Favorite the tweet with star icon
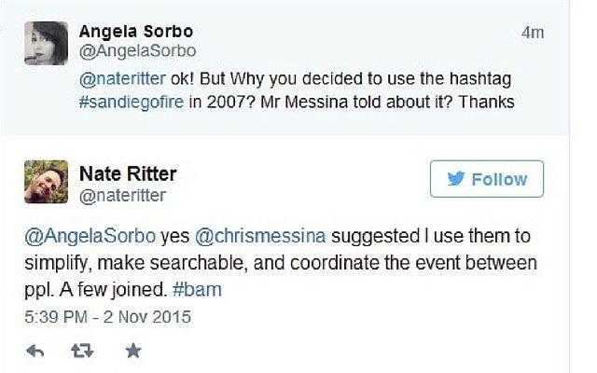The height and width of the screenshot is (373, 597). pos(133,351)
